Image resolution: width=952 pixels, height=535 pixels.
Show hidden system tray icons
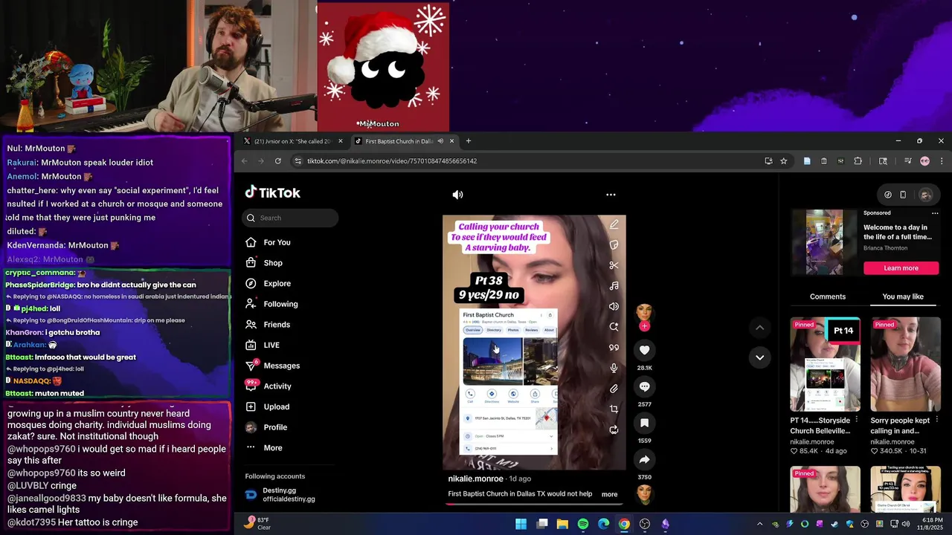point(759,524)
